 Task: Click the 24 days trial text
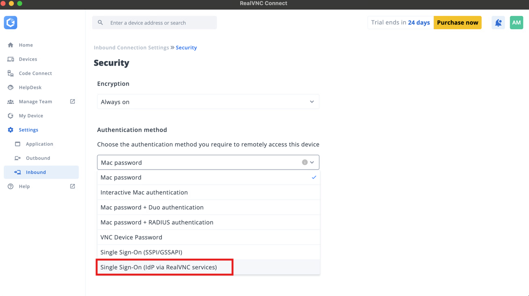tap(418, 23)
